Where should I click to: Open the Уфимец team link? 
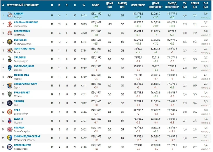[x=19, y=101]
